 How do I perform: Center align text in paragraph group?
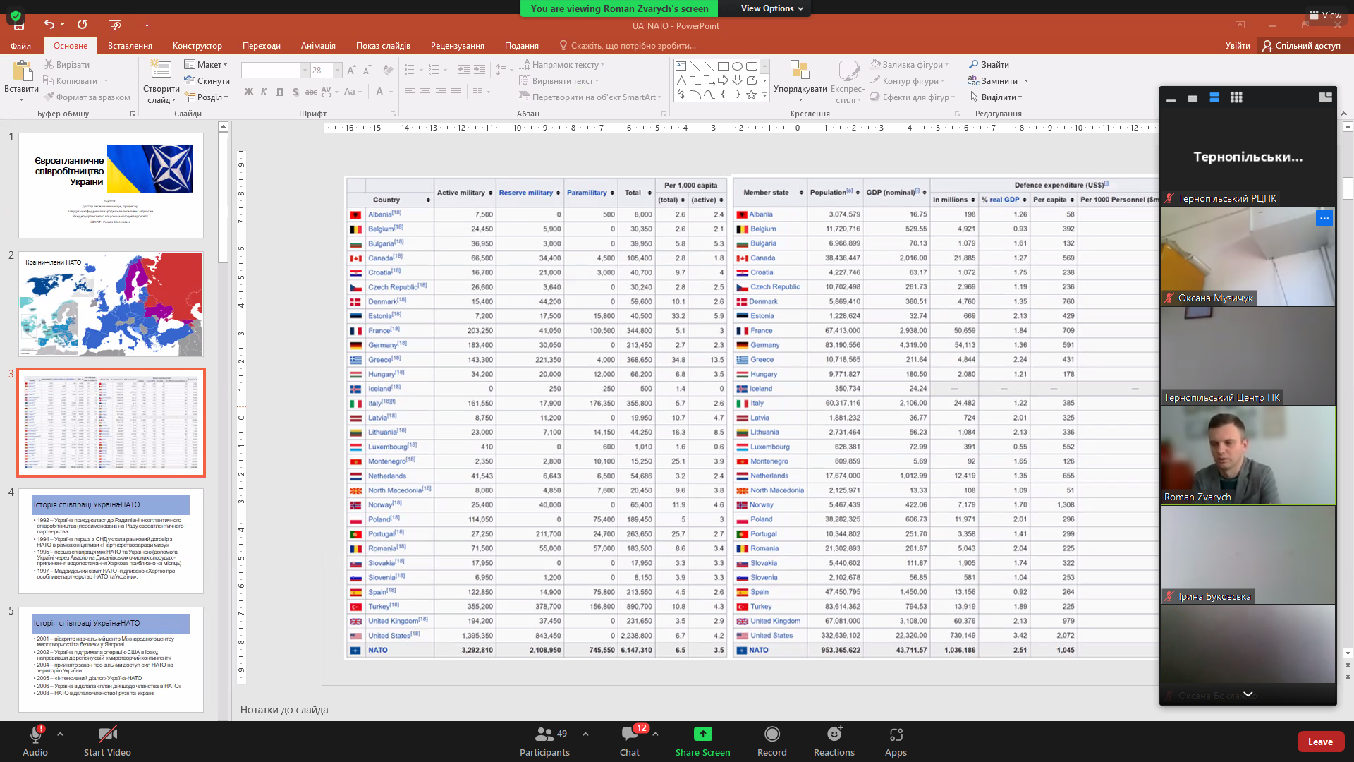click(x=425, y=92)
